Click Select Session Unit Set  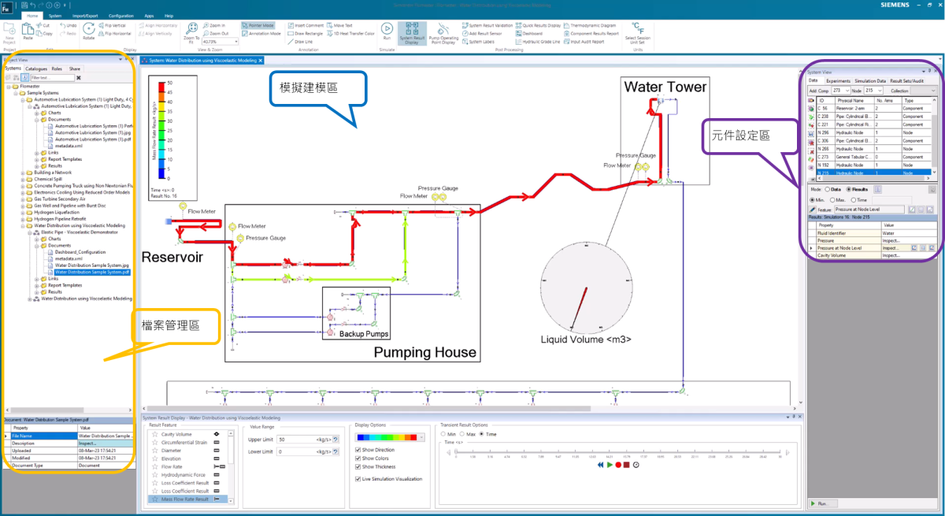638,34
